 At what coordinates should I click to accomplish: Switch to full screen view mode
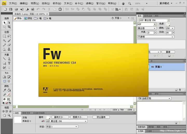[10, 111]
